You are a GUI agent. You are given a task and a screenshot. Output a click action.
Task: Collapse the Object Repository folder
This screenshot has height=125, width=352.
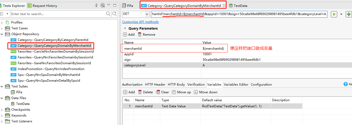click(2, 34)
